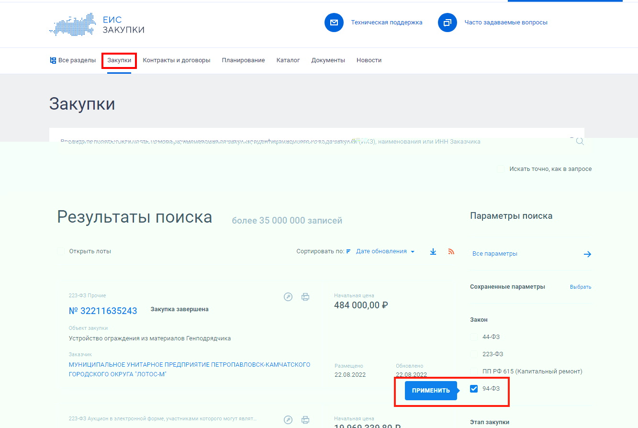Go to Контракты и договоры section
638x428 pixels.
coord(177,60)
